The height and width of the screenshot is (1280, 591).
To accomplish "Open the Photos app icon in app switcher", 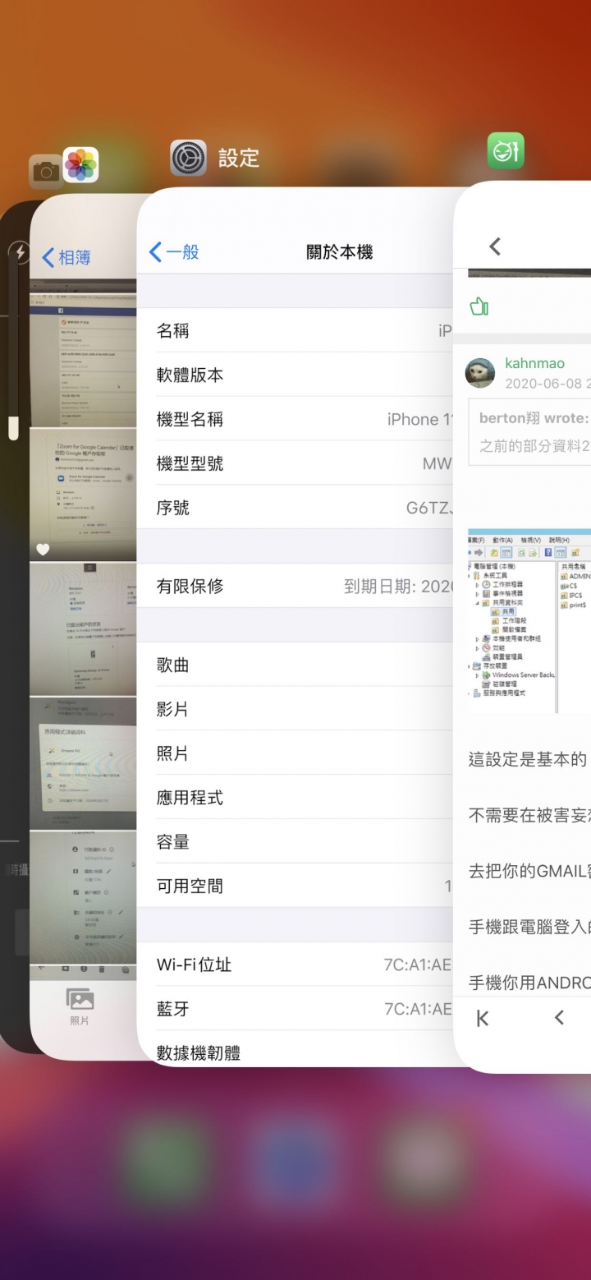I will pos(81,164).
